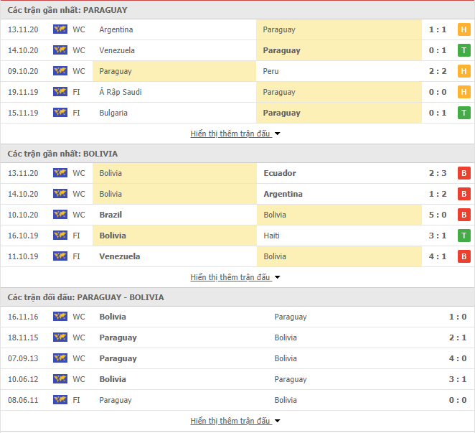Expand more head-to-head Paraguay-Bolivia matches
This screenshot has width=475, height=433.
click(x=235, y=421)
